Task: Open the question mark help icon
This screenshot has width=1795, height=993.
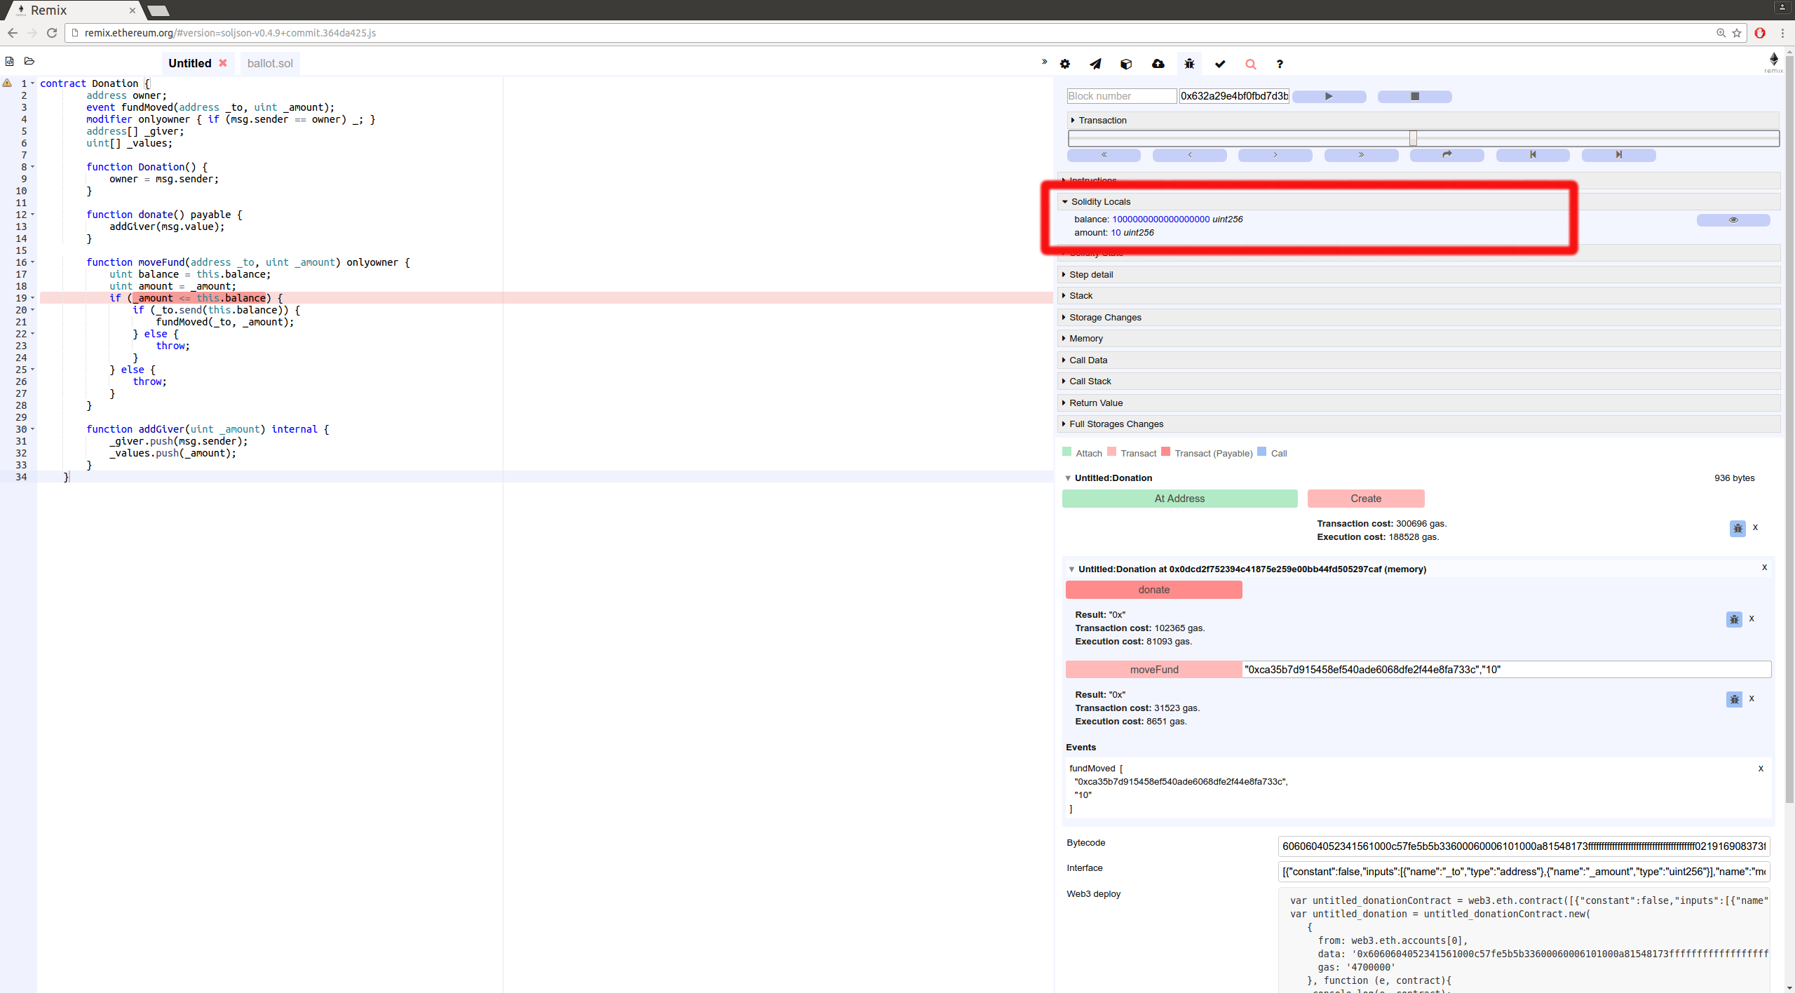Action: point(1280,64)
